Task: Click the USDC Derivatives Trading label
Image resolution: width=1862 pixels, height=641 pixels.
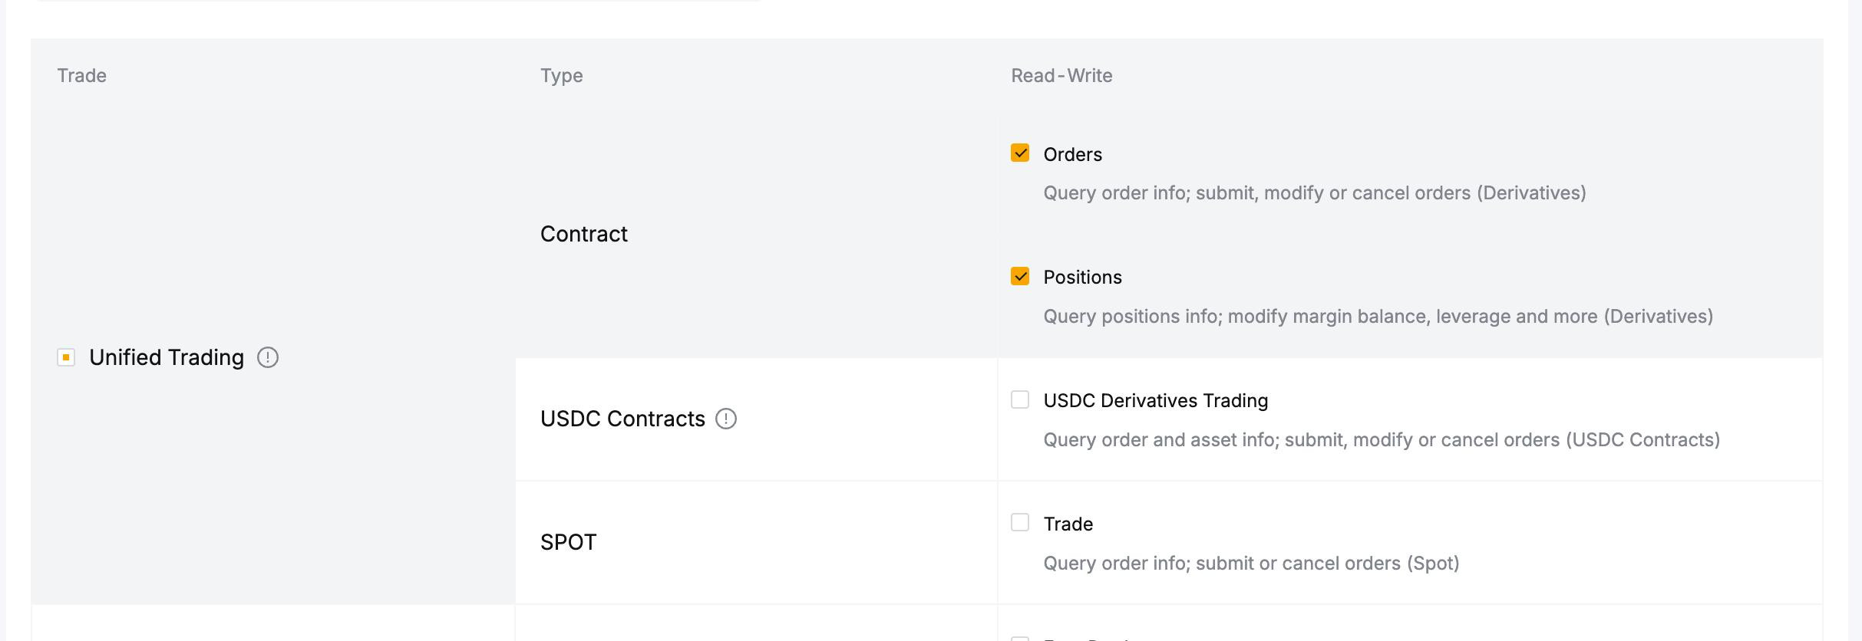Action: (1155, 401)
